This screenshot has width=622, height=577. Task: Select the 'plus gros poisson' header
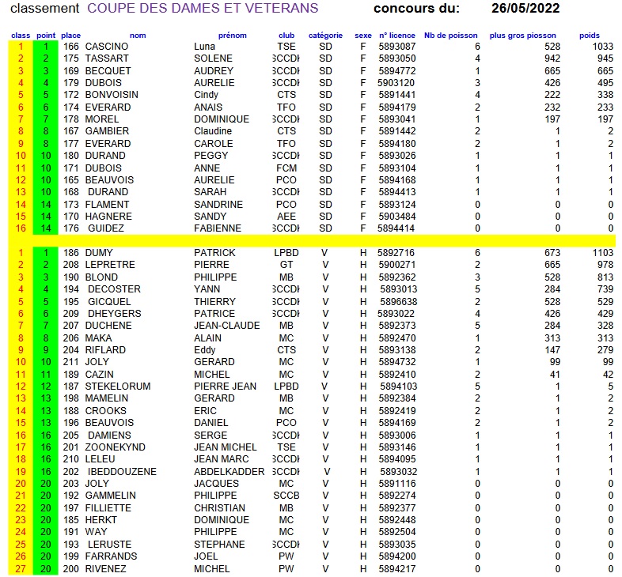(x=522, y=36)
